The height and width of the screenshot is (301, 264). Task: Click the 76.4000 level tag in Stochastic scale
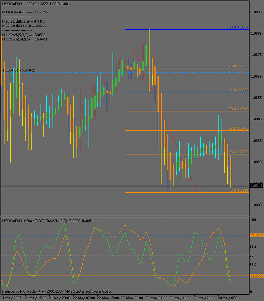pyautogui.click(x=257, y=236)
